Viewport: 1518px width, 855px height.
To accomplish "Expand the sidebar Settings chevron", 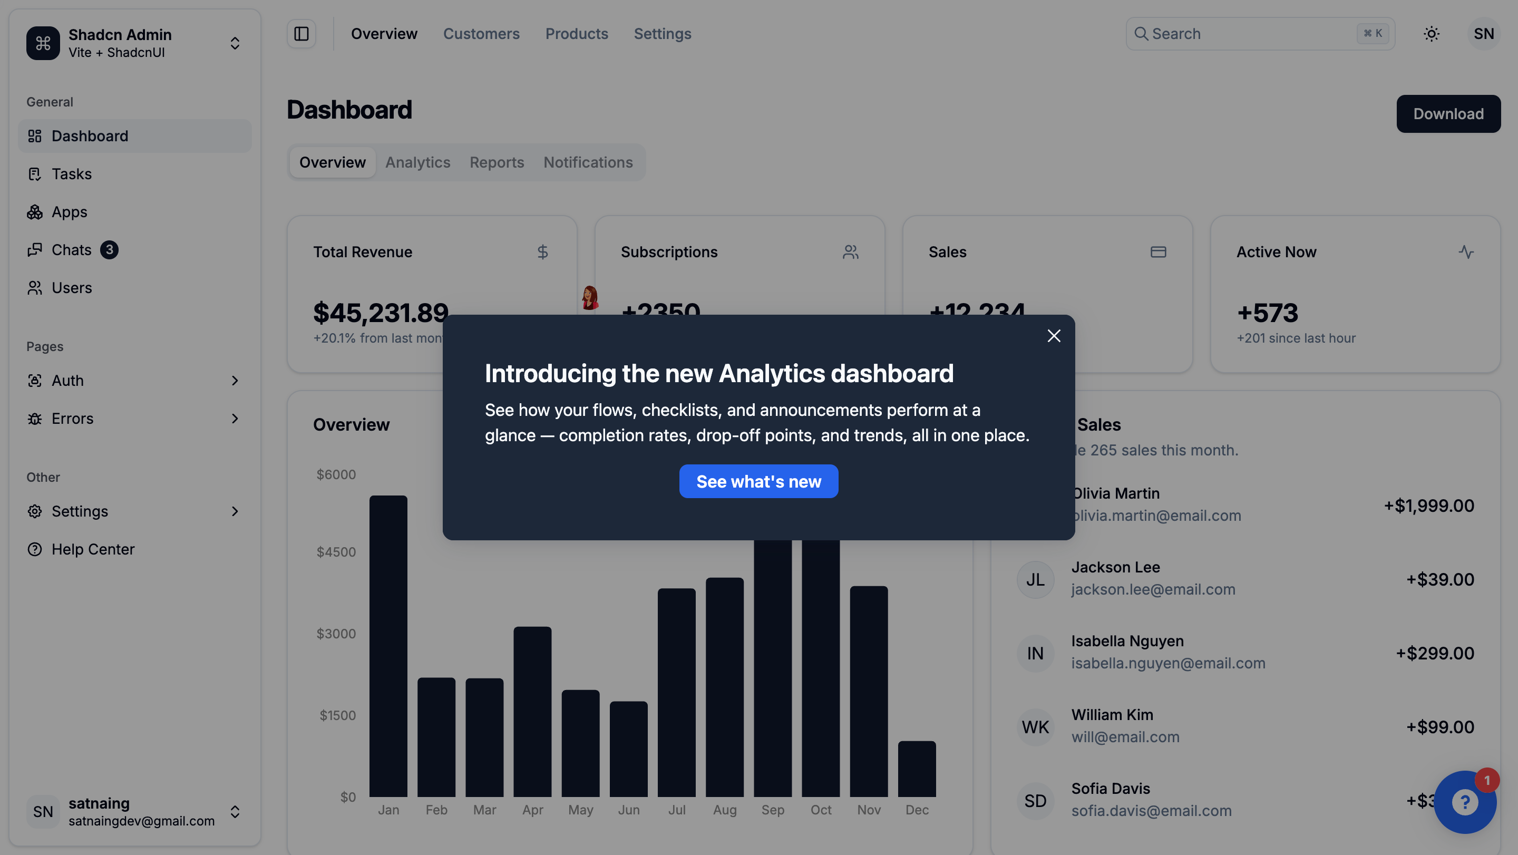I will click(x=235, y=511).
